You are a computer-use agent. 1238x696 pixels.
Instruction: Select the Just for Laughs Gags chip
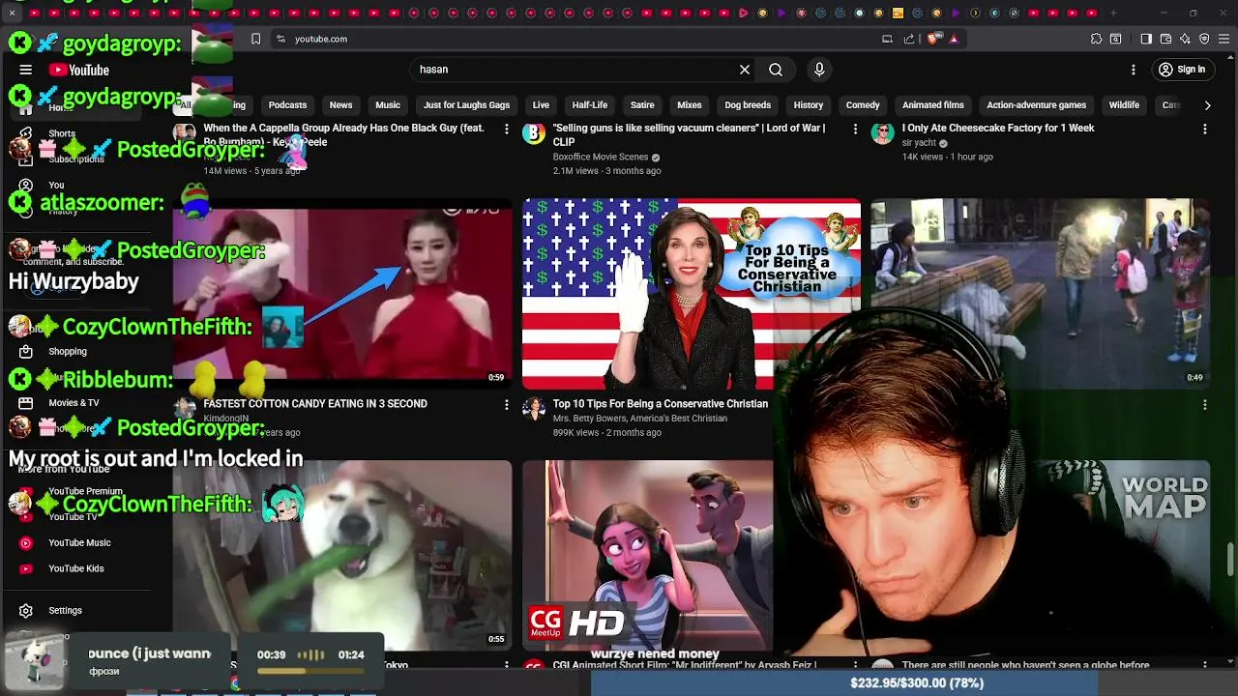[466, 105]
